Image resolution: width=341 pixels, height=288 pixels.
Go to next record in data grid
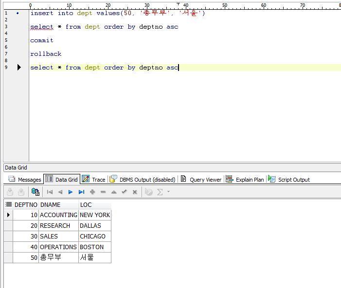pyautogui.click(x=71, y=192)
